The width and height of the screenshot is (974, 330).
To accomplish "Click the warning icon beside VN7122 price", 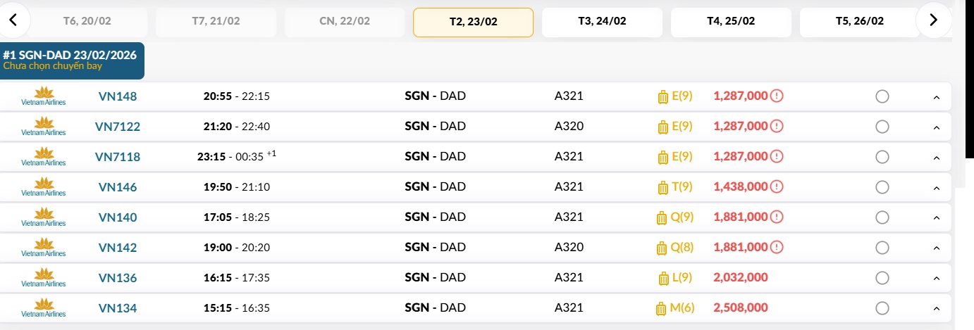I will pos(777,127).
